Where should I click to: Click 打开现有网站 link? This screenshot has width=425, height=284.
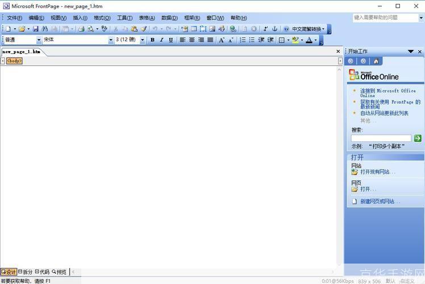point(378,172)
